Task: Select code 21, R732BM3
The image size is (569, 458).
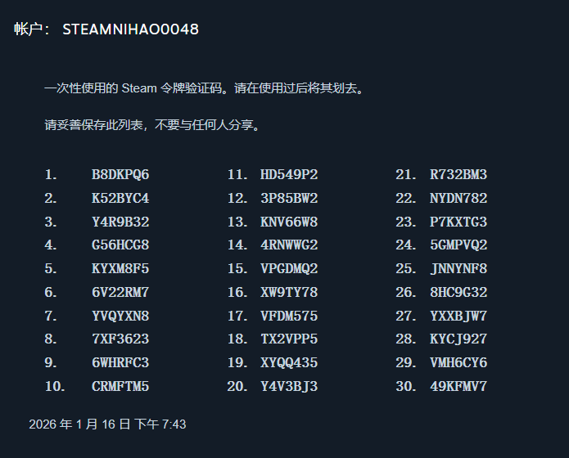Action: (x=458, y=175)
